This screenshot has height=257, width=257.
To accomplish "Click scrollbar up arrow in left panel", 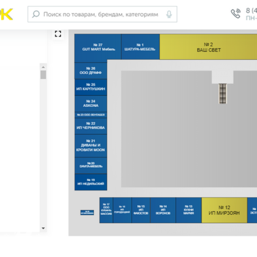I will point(43,67).
